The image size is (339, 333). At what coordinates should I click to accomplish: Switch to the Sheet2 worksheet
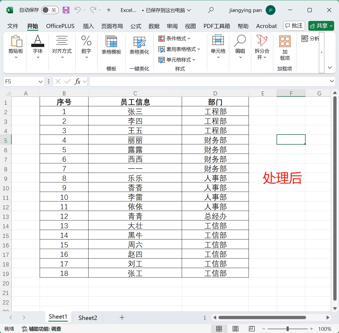(x=87, y=318)
